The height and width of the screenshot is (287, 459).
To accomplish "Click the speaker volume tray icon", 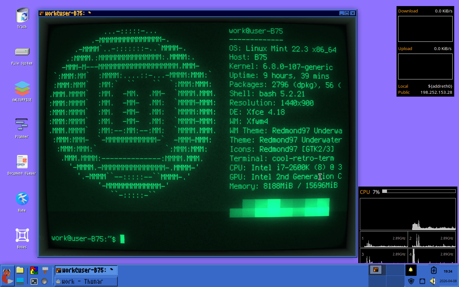I will [433, 281].
